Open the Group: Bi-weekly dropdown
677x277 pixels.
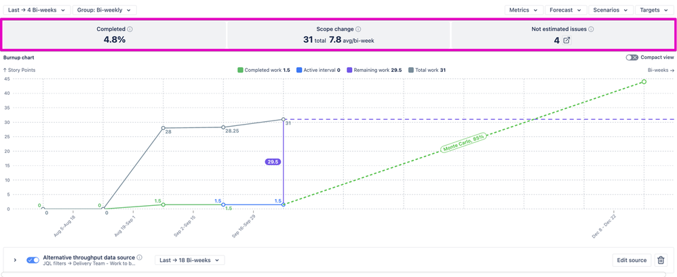coord(104,10)
